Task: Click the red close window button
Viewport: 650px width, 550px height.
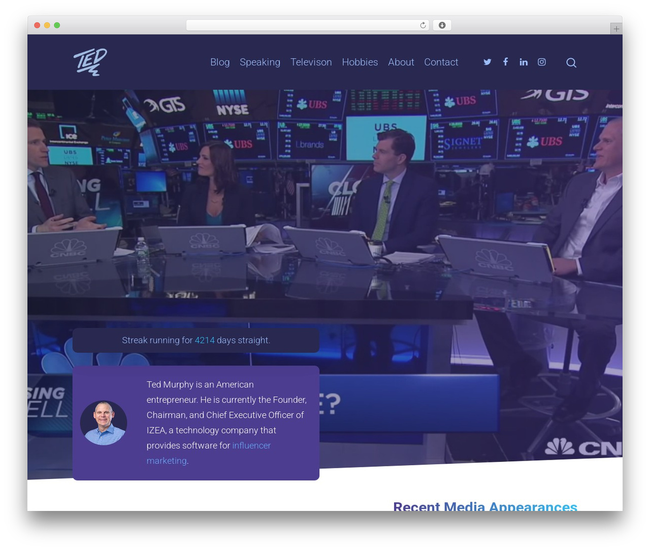Action: pos(37,25)
